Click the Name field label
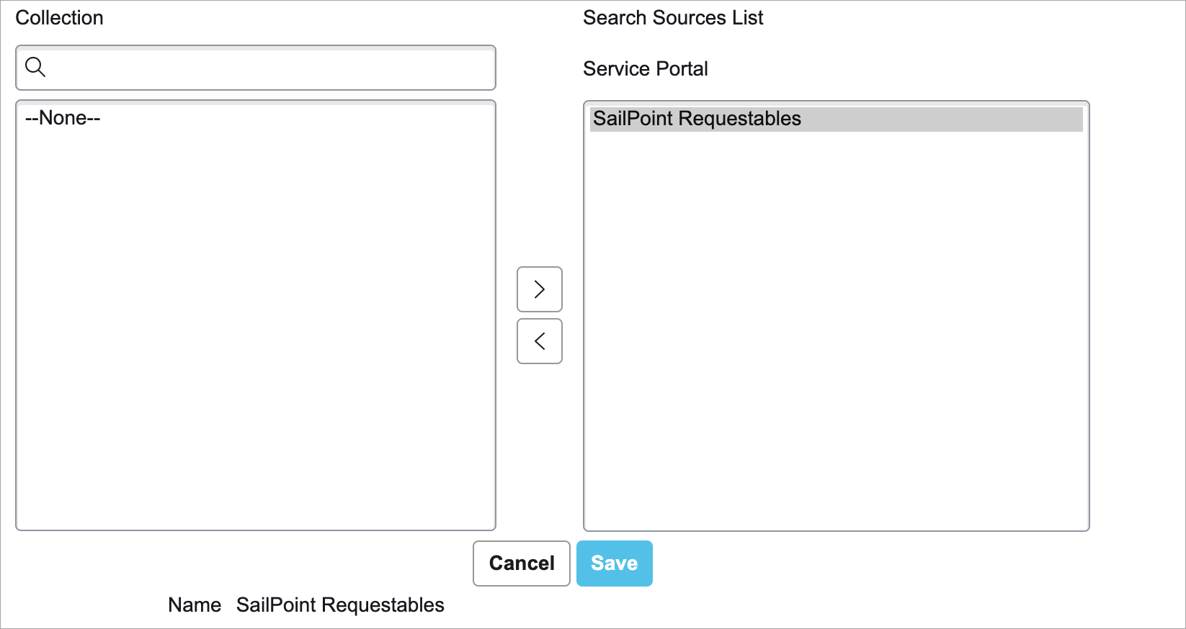 click(195, 605)
